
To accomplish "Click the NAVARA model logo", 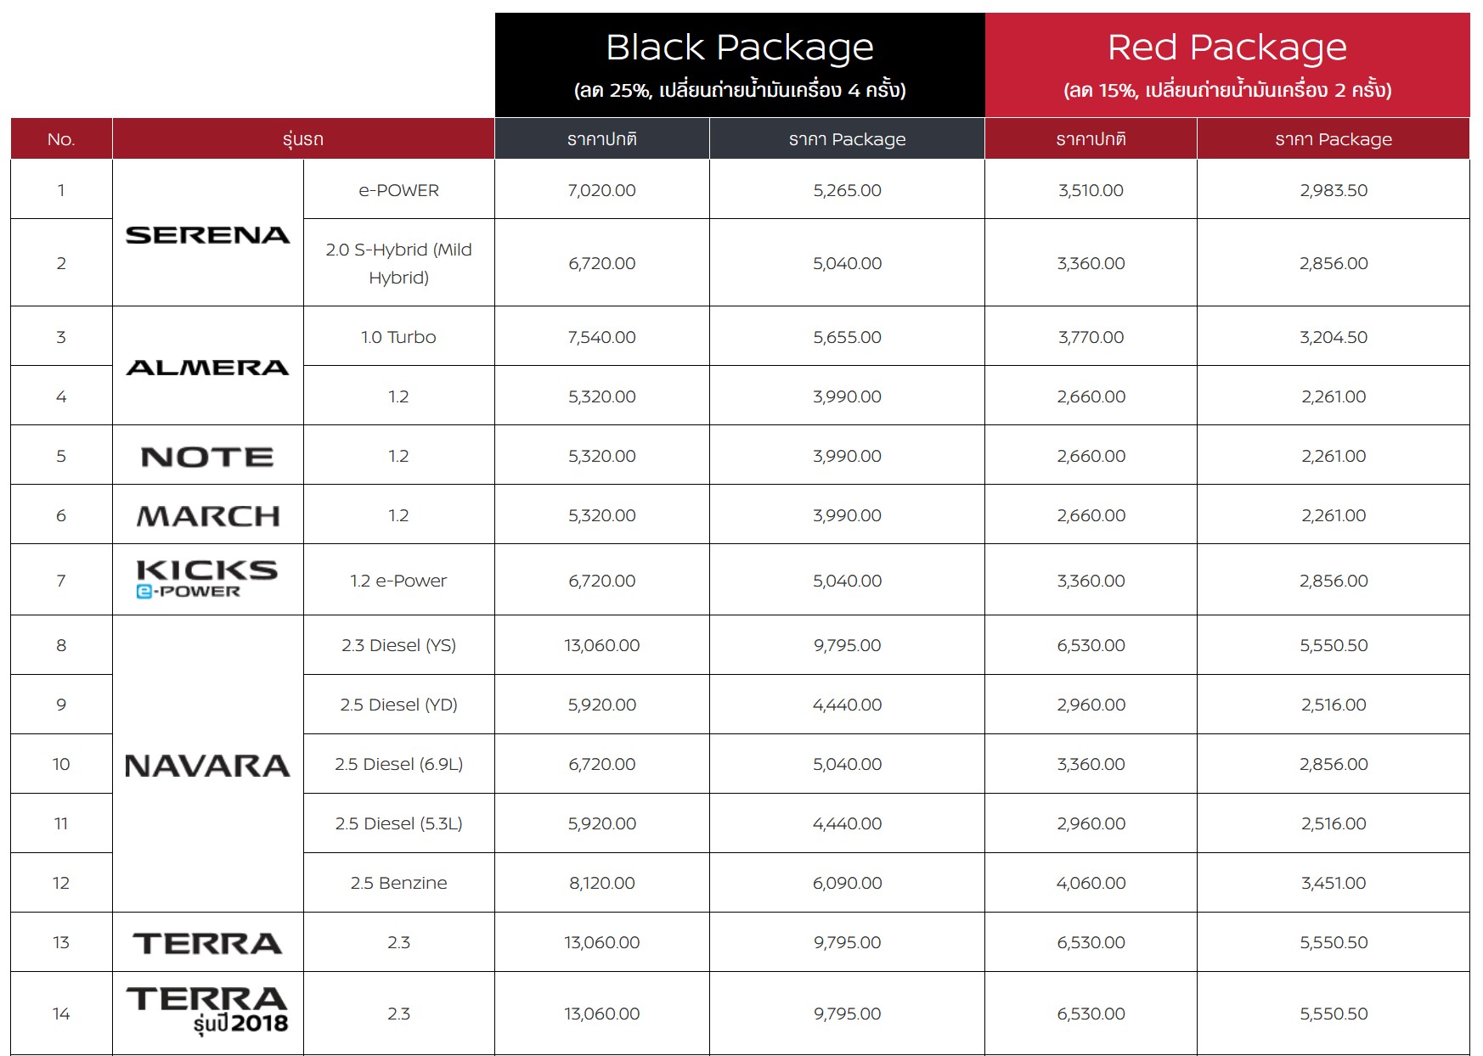I will pyautogui.click(x=207, y=766).
